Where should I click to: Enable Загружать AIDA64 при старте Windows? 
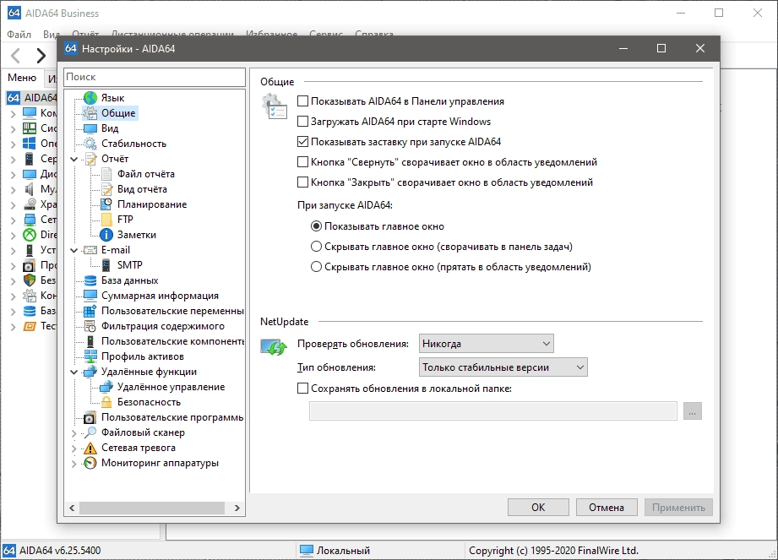(302, 122)
